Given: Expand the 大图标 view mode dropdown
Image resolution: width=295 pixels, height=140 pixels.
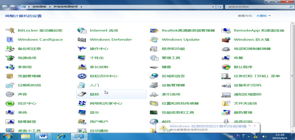Looking at the screenshot, I should click(x=263, y=16).
